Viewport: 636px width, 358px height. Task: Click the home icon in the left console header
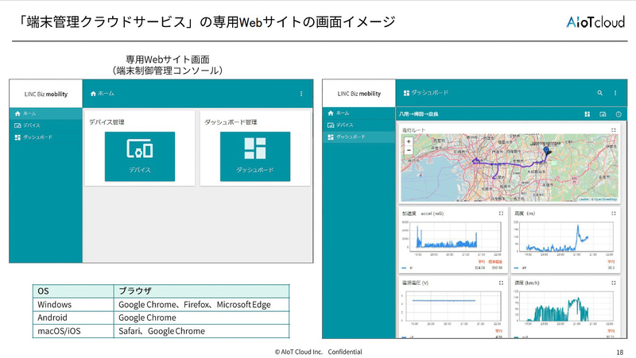93,94
